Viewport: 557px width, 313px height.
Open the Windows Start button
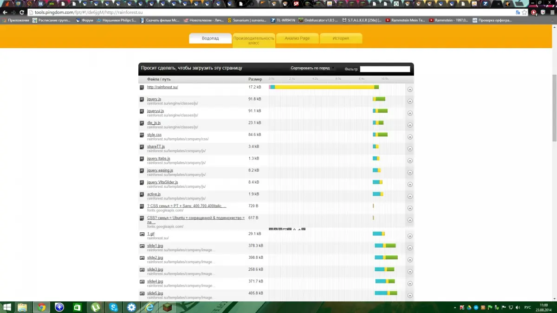[7, 307]
